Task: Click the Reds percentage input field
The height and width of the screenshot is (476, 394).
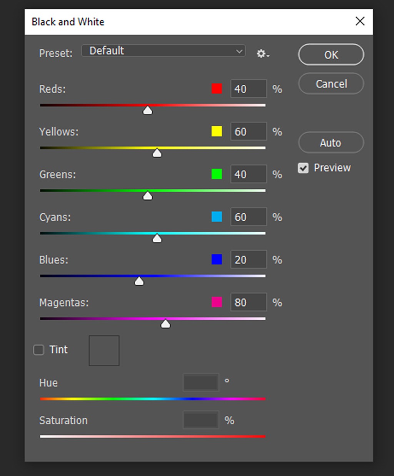Action: click(248, 89)
